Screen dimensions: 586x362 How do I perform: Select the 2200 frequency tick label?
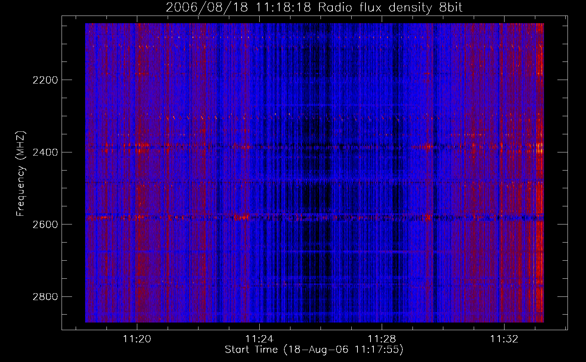(x=45, y=80)
